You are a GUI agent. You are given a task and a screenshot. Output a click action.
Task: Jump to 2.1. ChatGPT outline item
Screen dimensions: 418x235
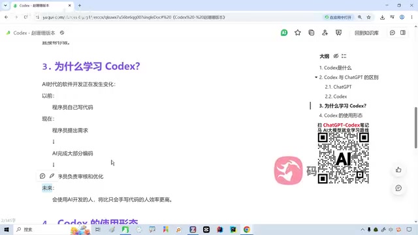coord(338,87)
